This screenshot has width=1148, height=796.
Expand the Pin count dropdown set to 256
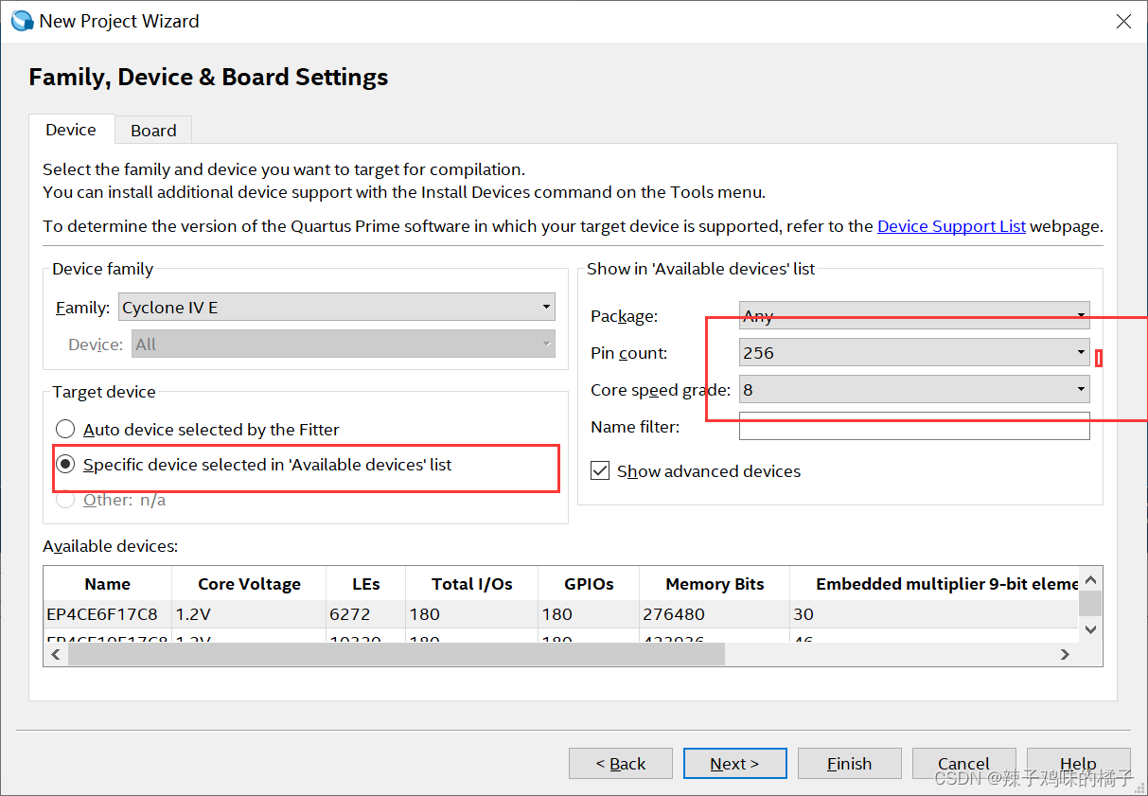(914, 353)
